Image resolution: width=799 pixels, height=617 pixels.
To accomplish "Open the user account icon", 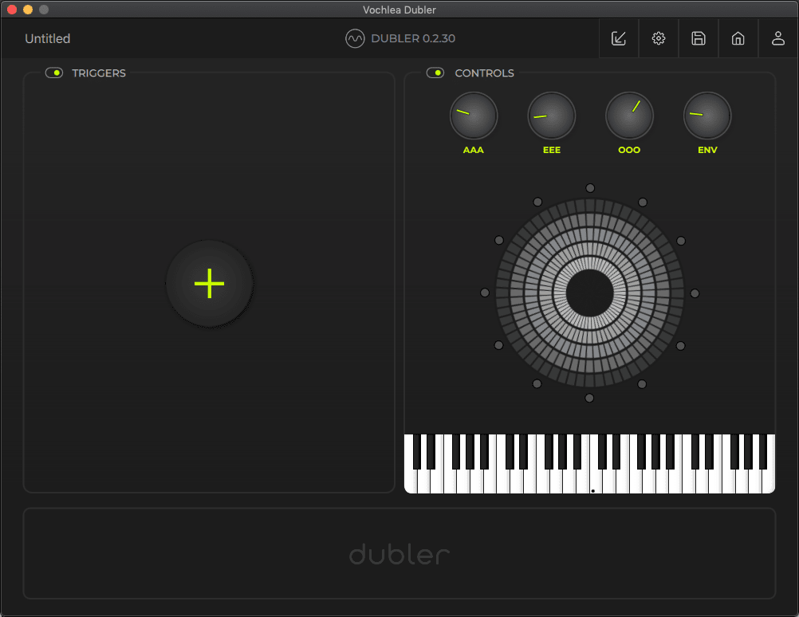I will tap(778, 38).
